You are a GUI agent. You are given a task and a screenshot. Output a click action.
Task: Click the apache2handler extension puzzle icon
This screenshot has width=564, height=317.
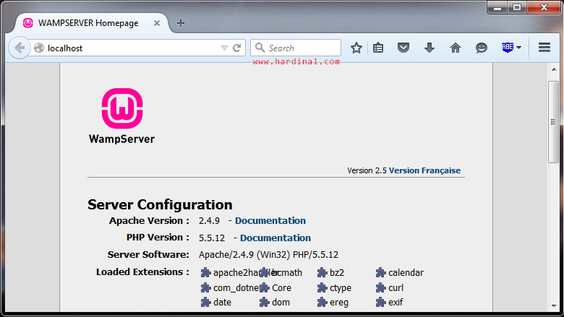pos(205,272)
